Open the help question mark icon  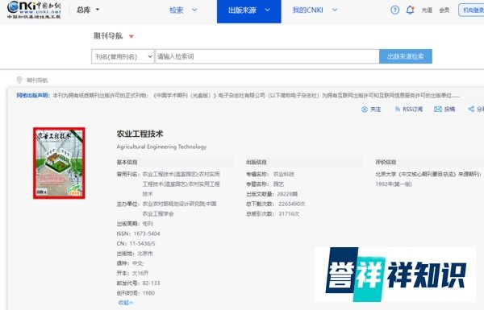coord(394,10)
